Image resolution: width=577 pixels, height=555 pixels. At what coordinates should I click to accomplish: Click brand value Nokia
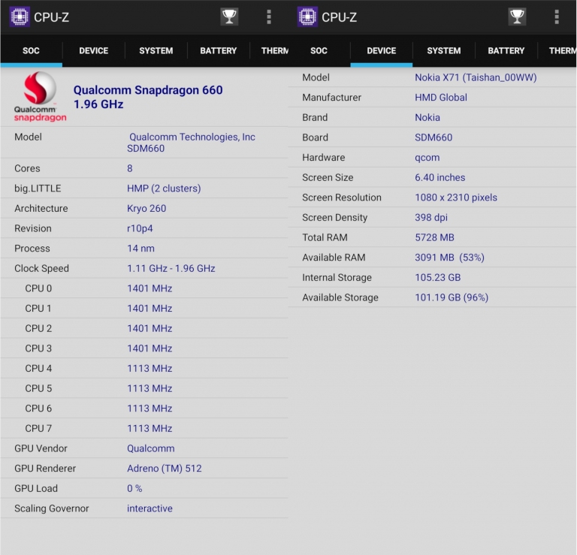click(427, 117)
